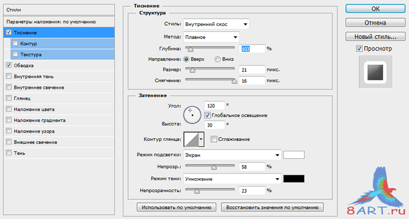
Task: Open the Контур sub-item row
Action: click(x=63, y=43)
